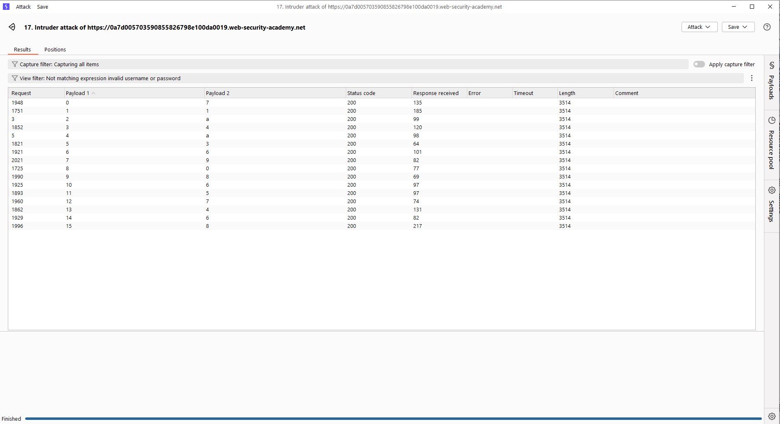
Task: Click the bottom-right gear settings icon
Action: coord(772,416)
